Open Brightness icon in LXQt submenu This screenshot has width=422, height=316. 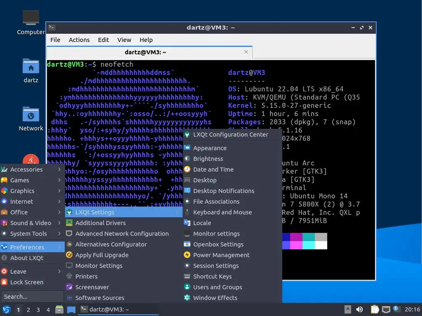pos(187,158)
